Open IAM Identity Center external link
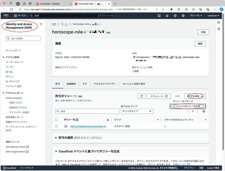225x171 pixels. (x=17, y=147)
